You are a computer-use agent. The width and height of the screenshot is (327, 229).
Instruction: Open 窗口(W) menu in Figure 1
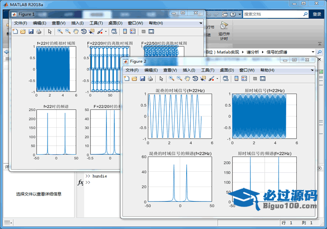(135, 23)
